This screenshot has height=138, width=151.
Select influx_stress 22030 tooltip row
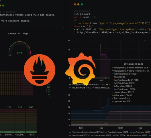pyautogui.click(x=122, y=86)
